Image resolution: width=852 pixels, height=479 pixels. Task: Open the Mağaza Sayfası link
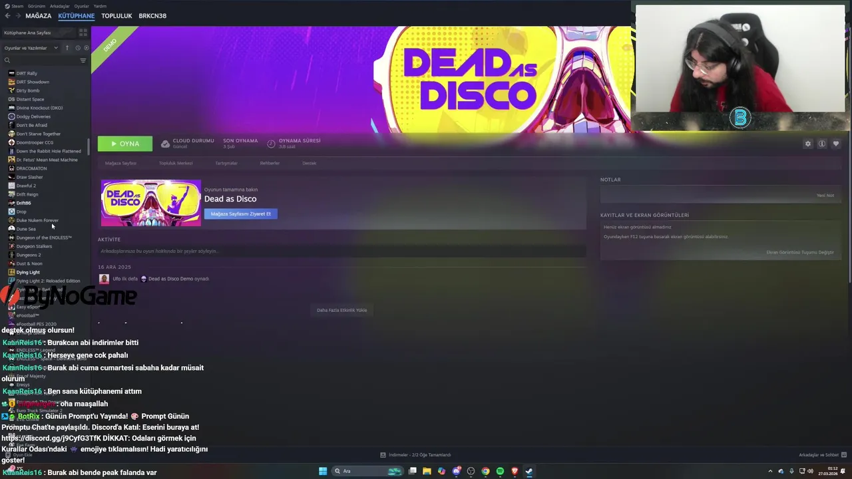pyautogui.click(x=120, y=163)
